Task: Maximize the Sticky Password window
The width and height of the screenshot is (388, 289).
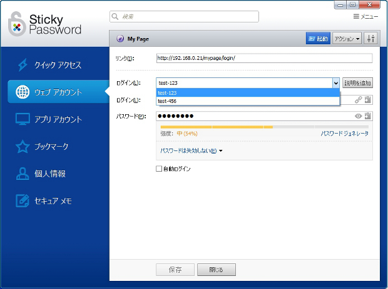Action: tap(352, 5)
